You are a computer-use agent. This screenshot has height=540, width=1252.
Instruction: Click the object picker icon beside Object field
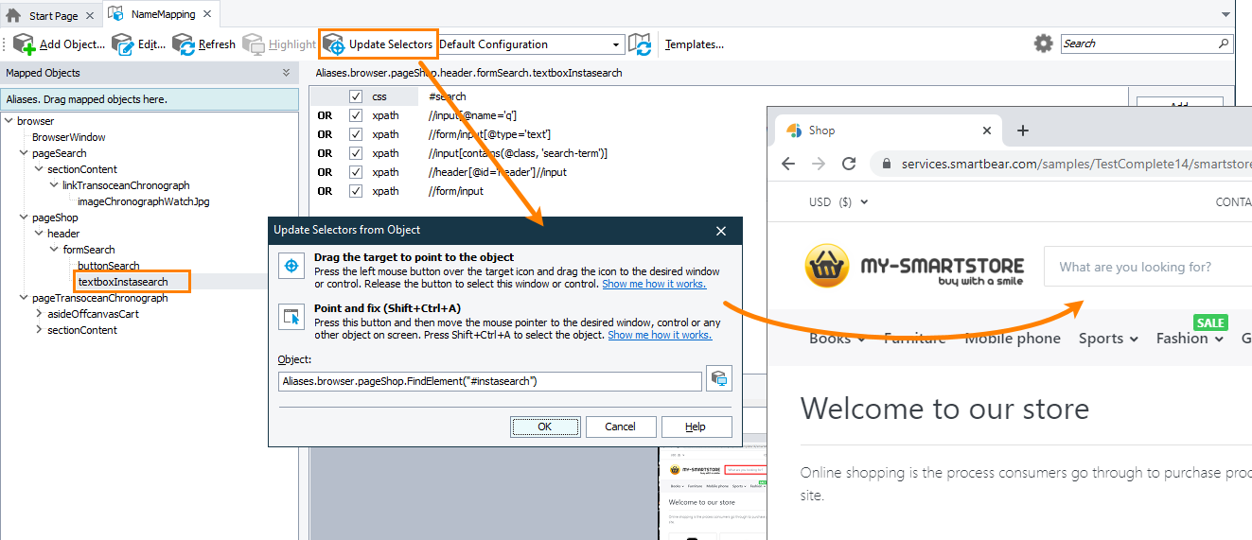pyautogui.click(x=719, y=380)
